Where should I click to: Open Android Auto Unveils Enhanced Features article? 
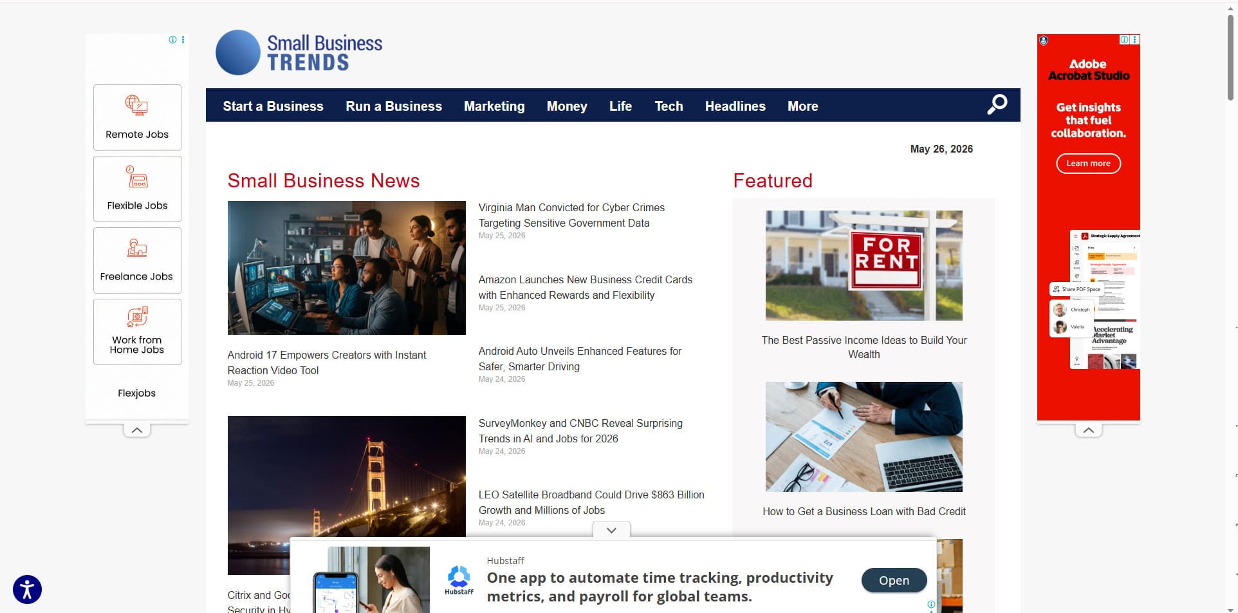coord(580,359)
